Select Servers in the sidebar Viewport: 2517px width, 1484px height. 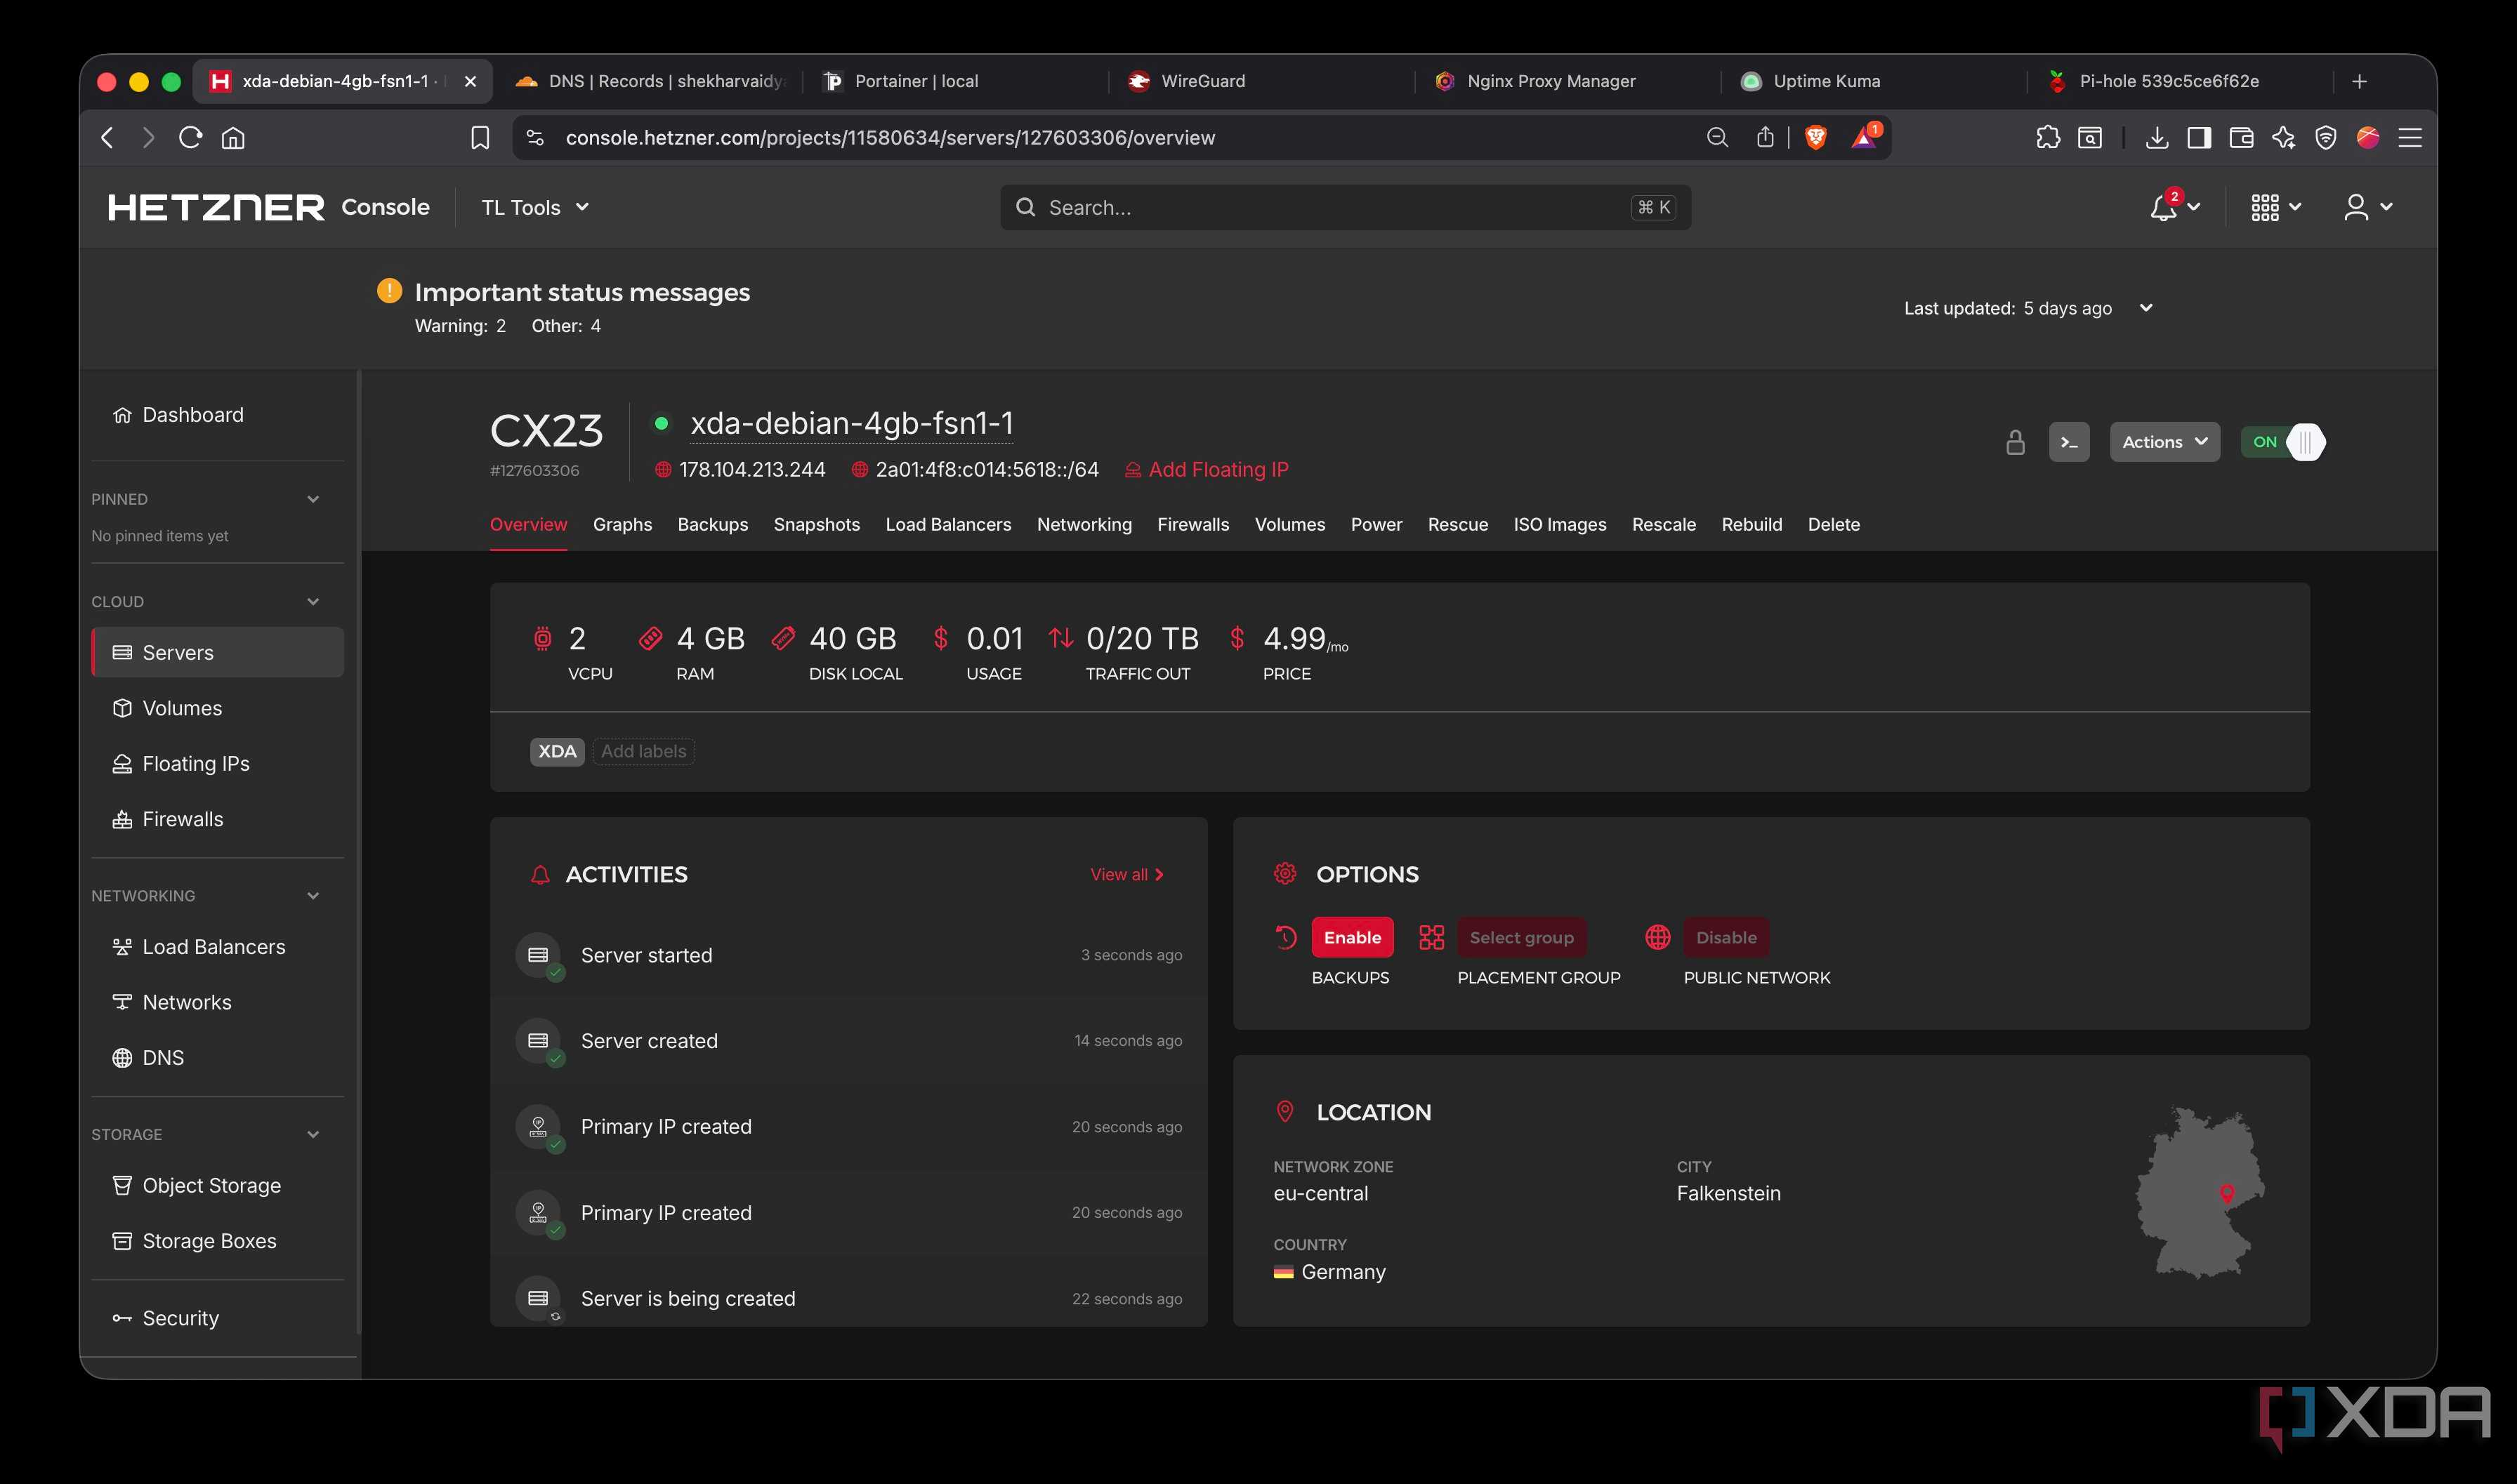click(217, 652)
